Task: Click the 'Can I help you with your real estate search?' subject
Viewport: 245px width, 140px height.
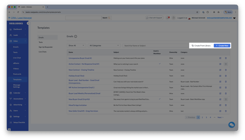Action: pos(128,82)
